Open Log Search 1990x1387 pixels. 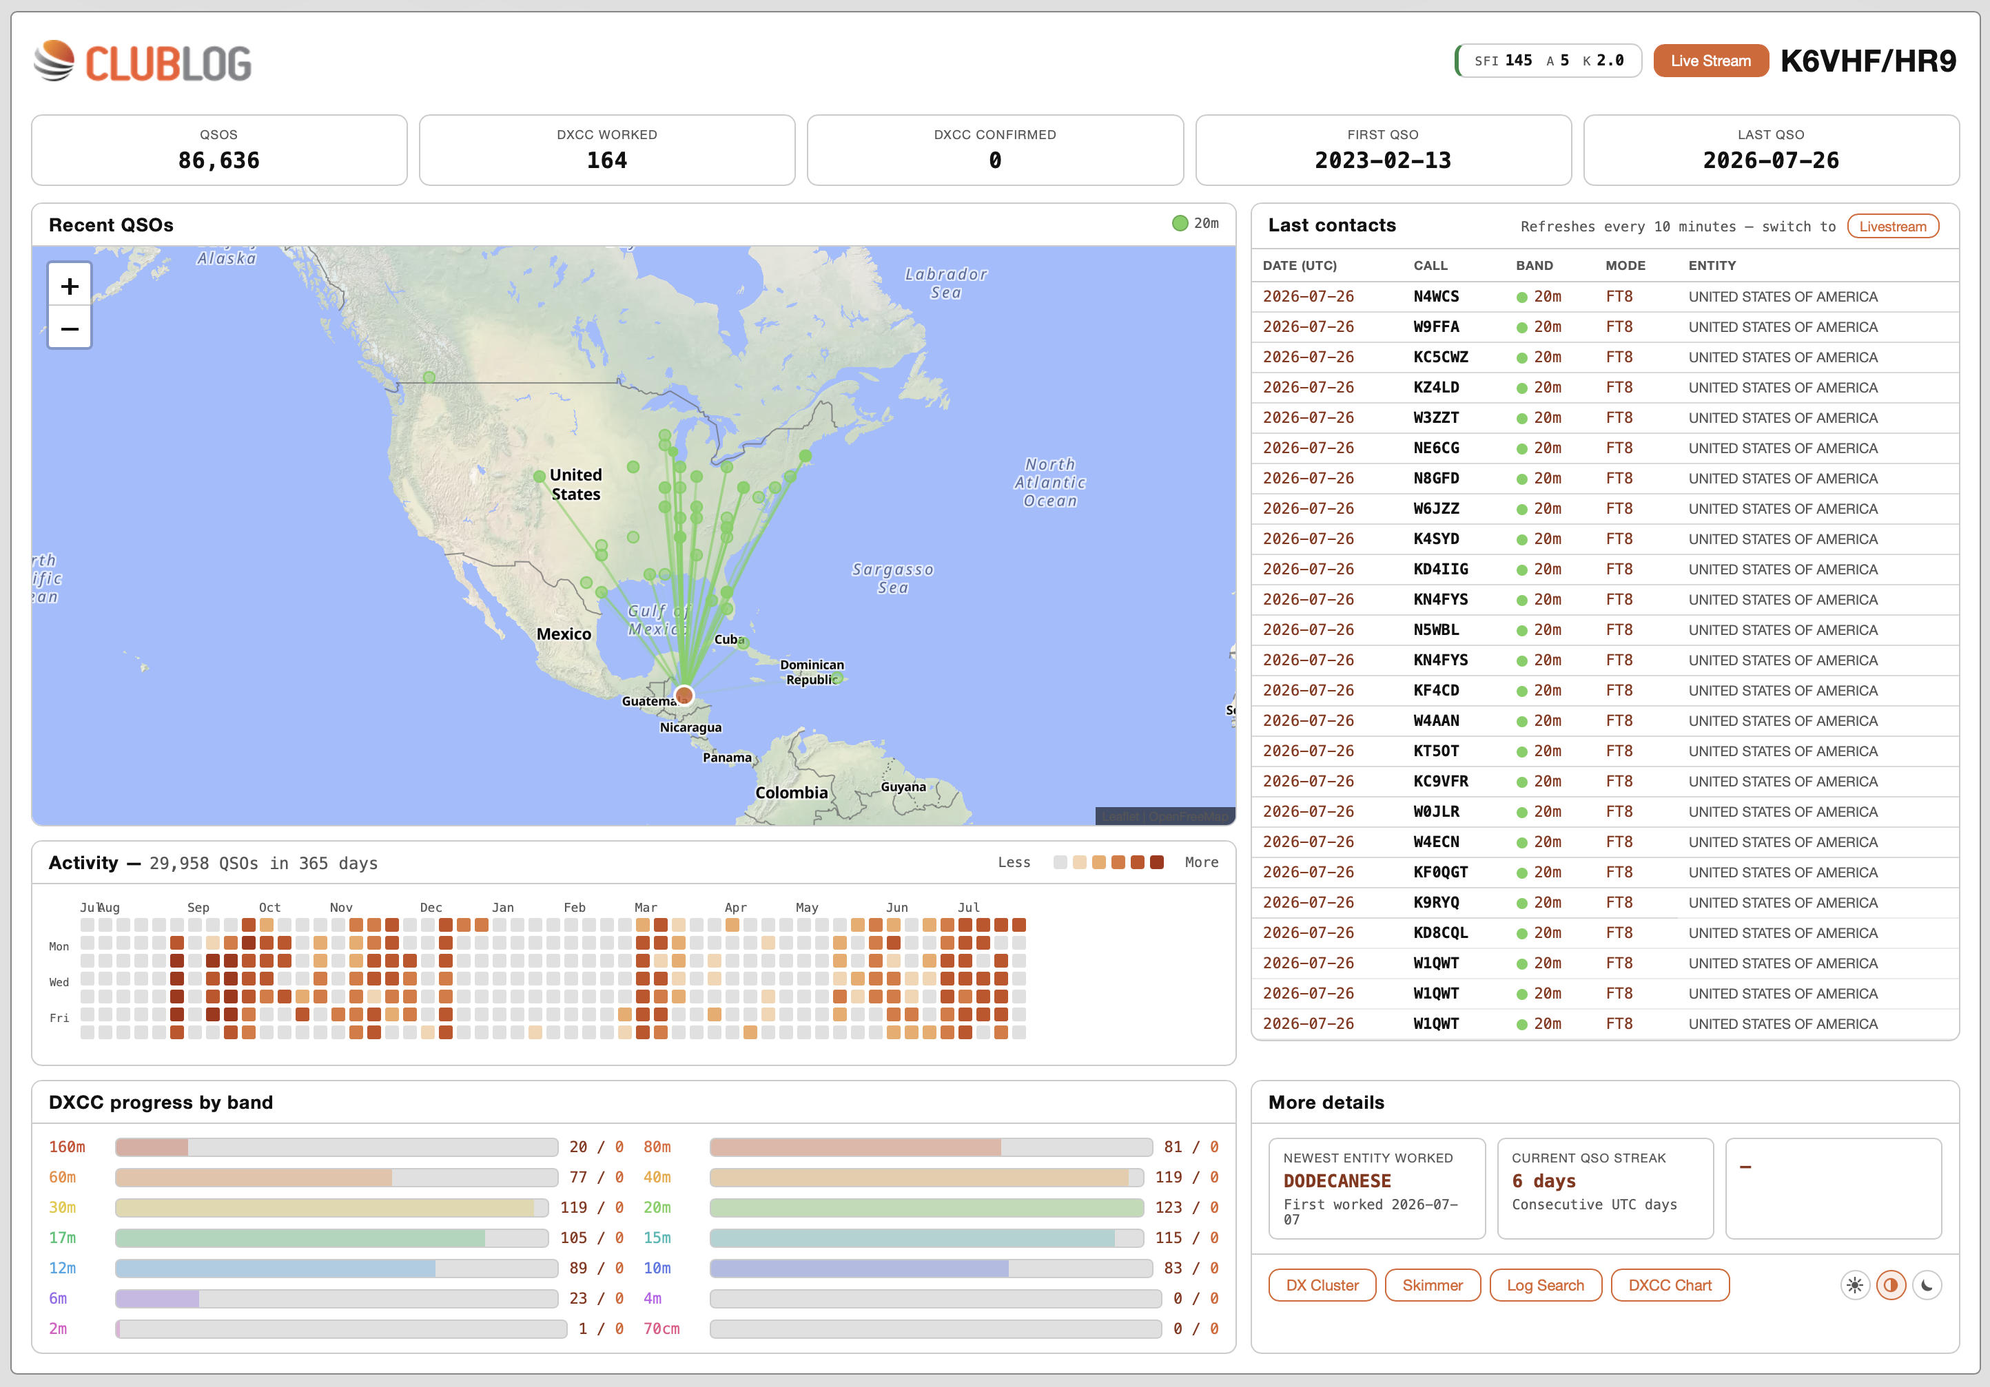(x=1546, y=1285)
